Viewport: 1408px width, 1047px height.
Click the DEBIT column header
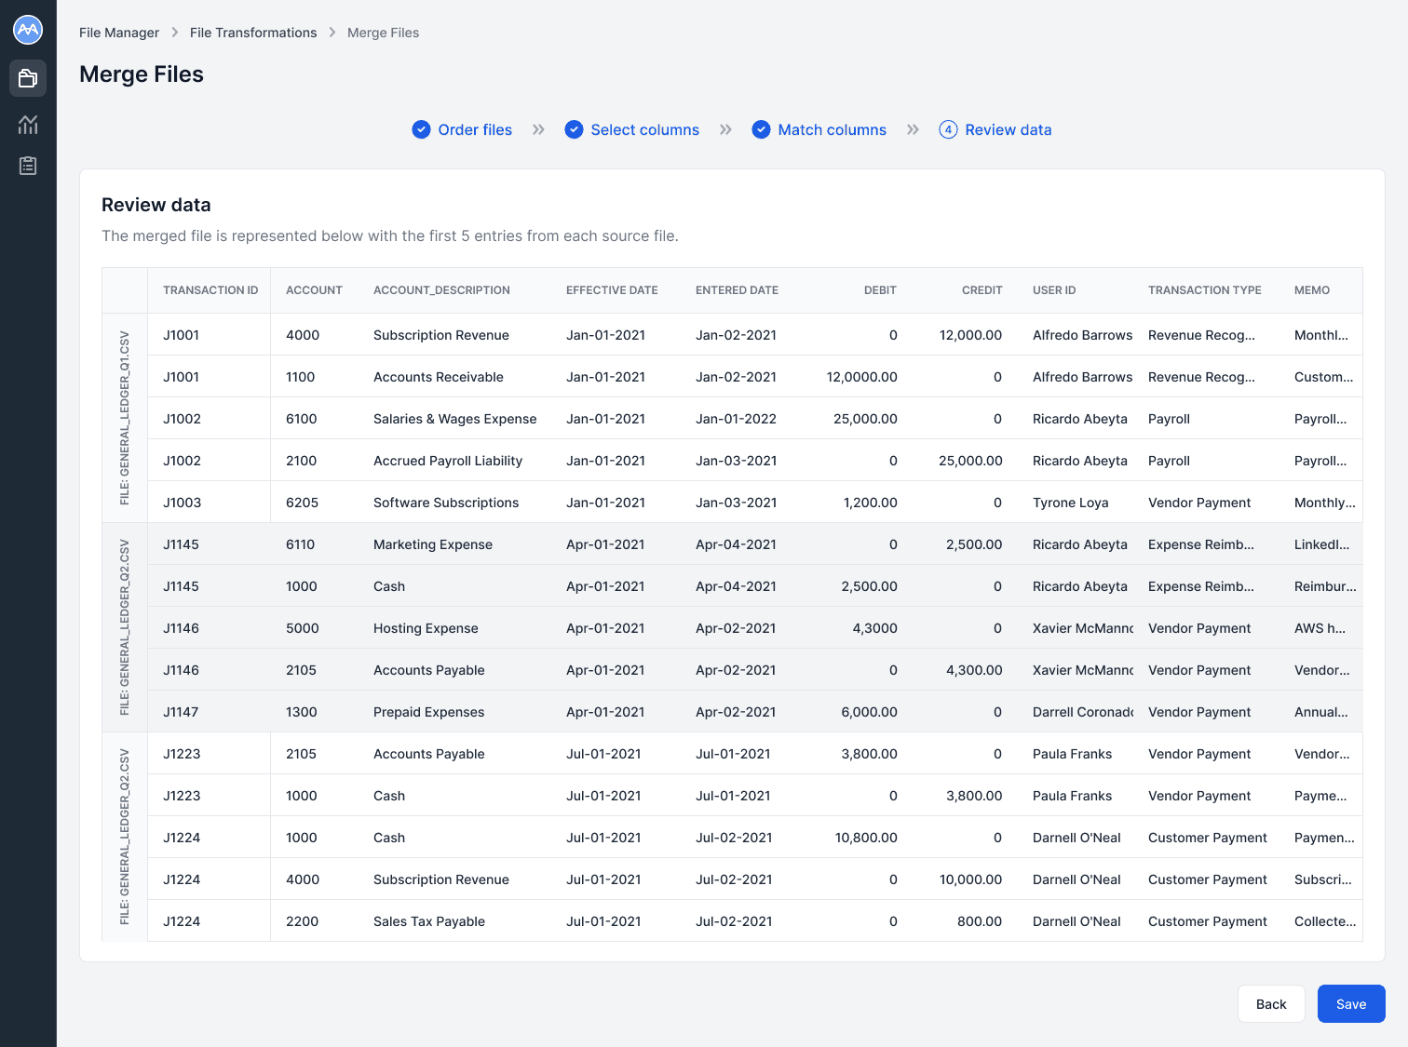click(x=880, y=290)
